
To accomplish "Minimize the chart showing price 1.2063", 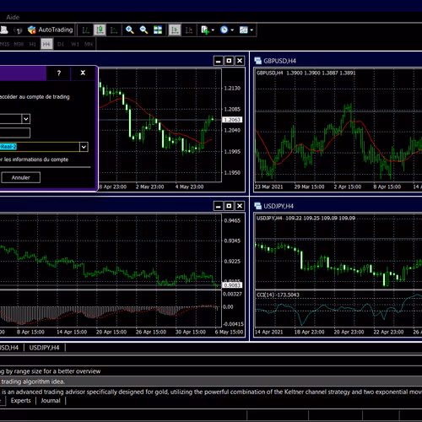I will point(219,61).
